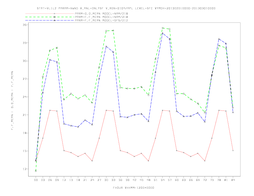Click x-axis tick label 42
The height and width of the screenshot is (196, 254).
[134, 180]
